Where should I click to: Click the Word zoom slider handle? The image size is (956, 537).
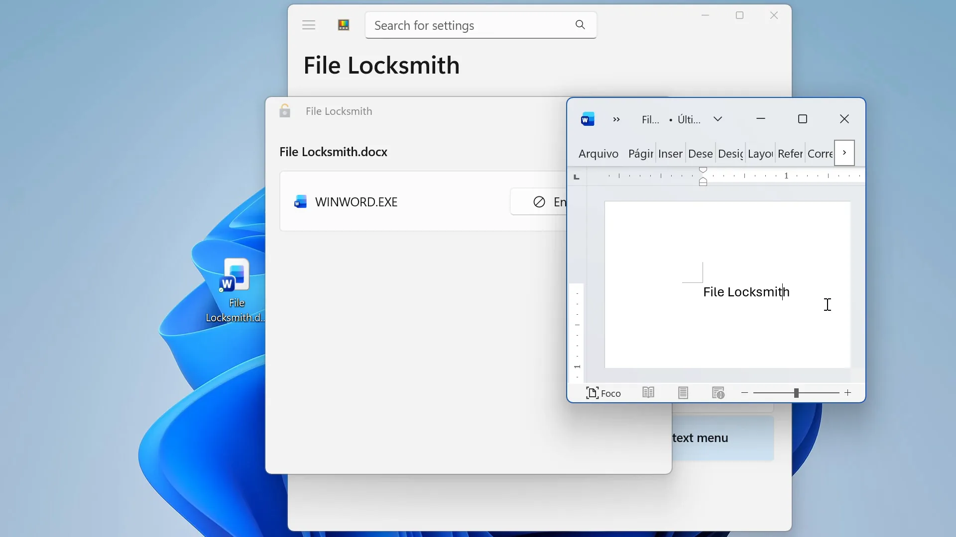tap(796, 393)
